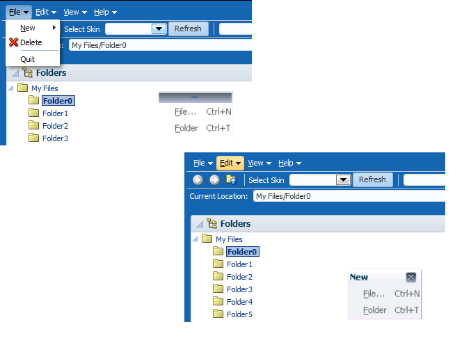Collapse My Files node in top window
The height and width of the screenshot is (352, 471).
[x=11, y=88]
